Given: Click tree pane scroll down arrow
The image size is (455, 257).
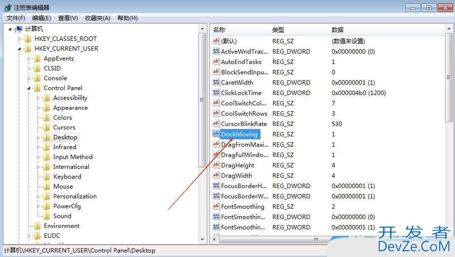Looking at the screenshot, I should click(x=202, y=240).
